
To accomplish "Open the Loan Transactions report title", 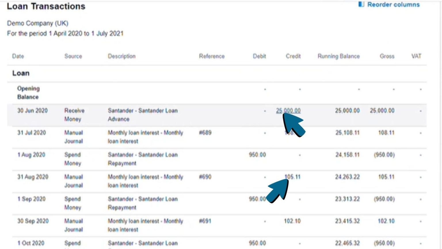I will (46, 6).
